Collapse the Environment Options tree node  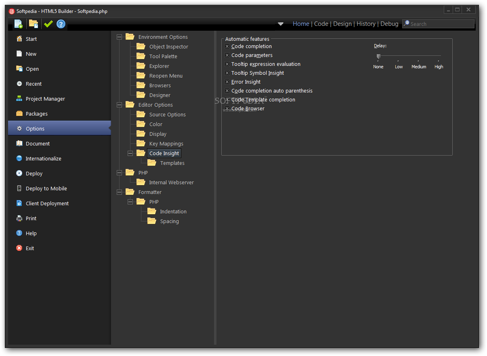[x=119, y=37]
